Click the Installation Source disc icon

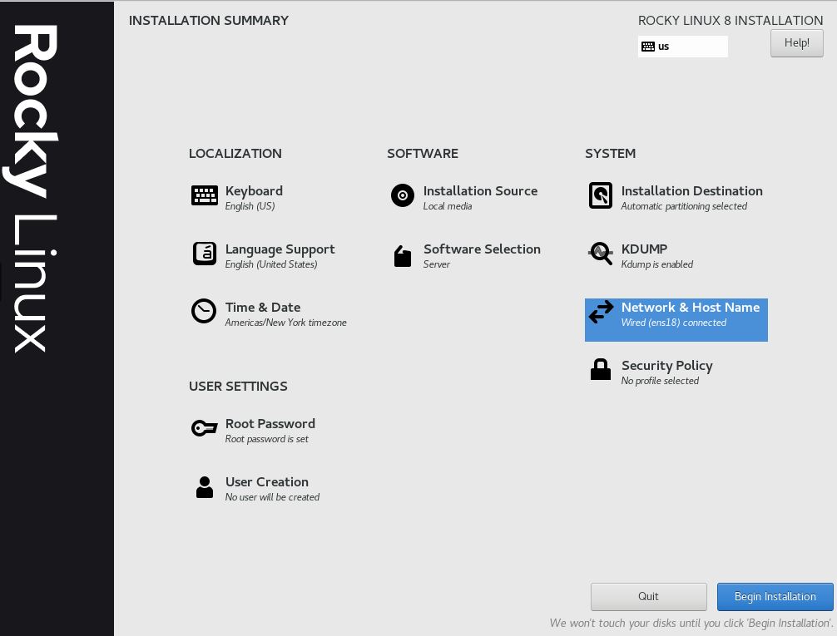click(403, 195)
